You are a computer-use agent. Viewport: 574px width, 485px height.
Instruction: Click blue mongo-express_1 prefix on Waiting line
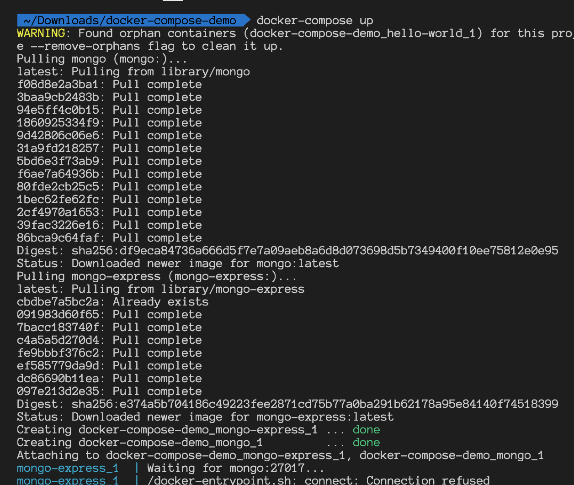(x=68, y=468)
